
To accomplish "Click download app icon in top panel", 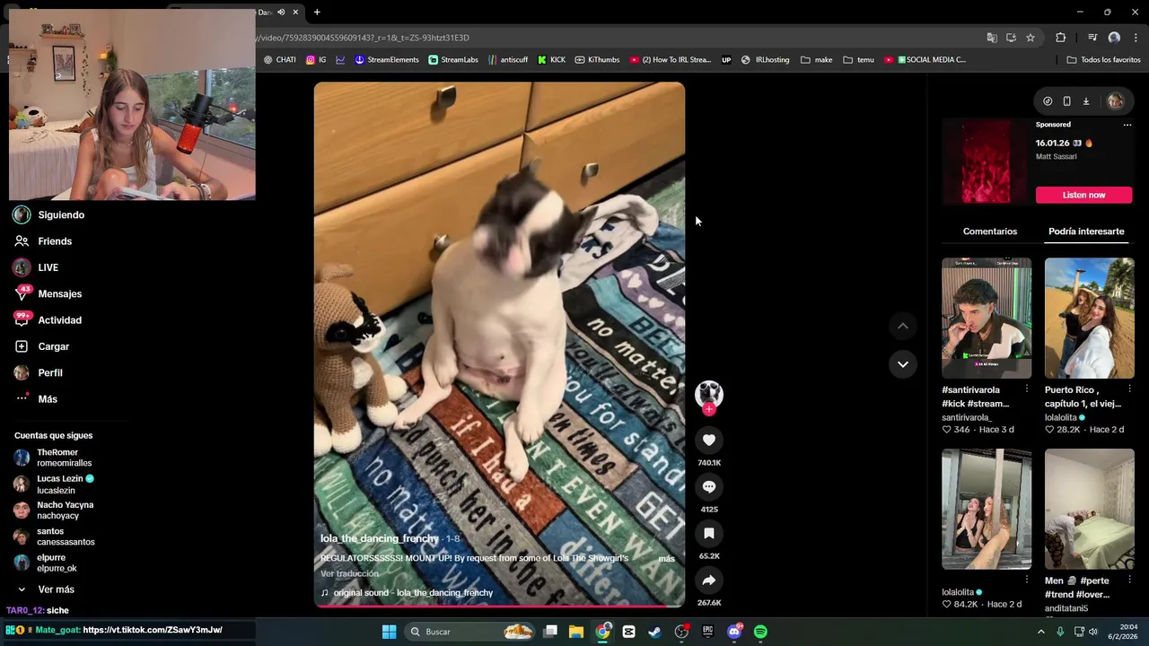I will tap(1085, 101).
